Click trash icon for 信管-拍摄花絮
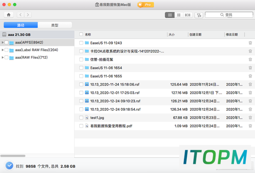The image size is (255, 173). pos(250,60)
